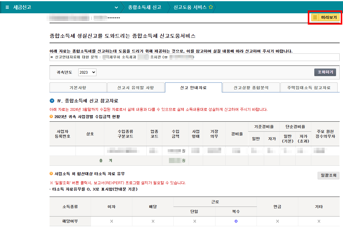The image size is (343, 228).
Task: Click the 일괄조회 batch inquiry button
Action: point(328,175)
